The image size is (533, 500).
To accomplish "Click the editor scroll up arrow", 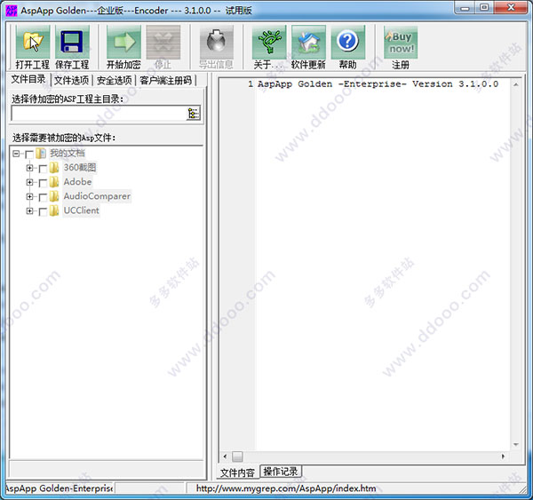I will click(x=515, y=84).
